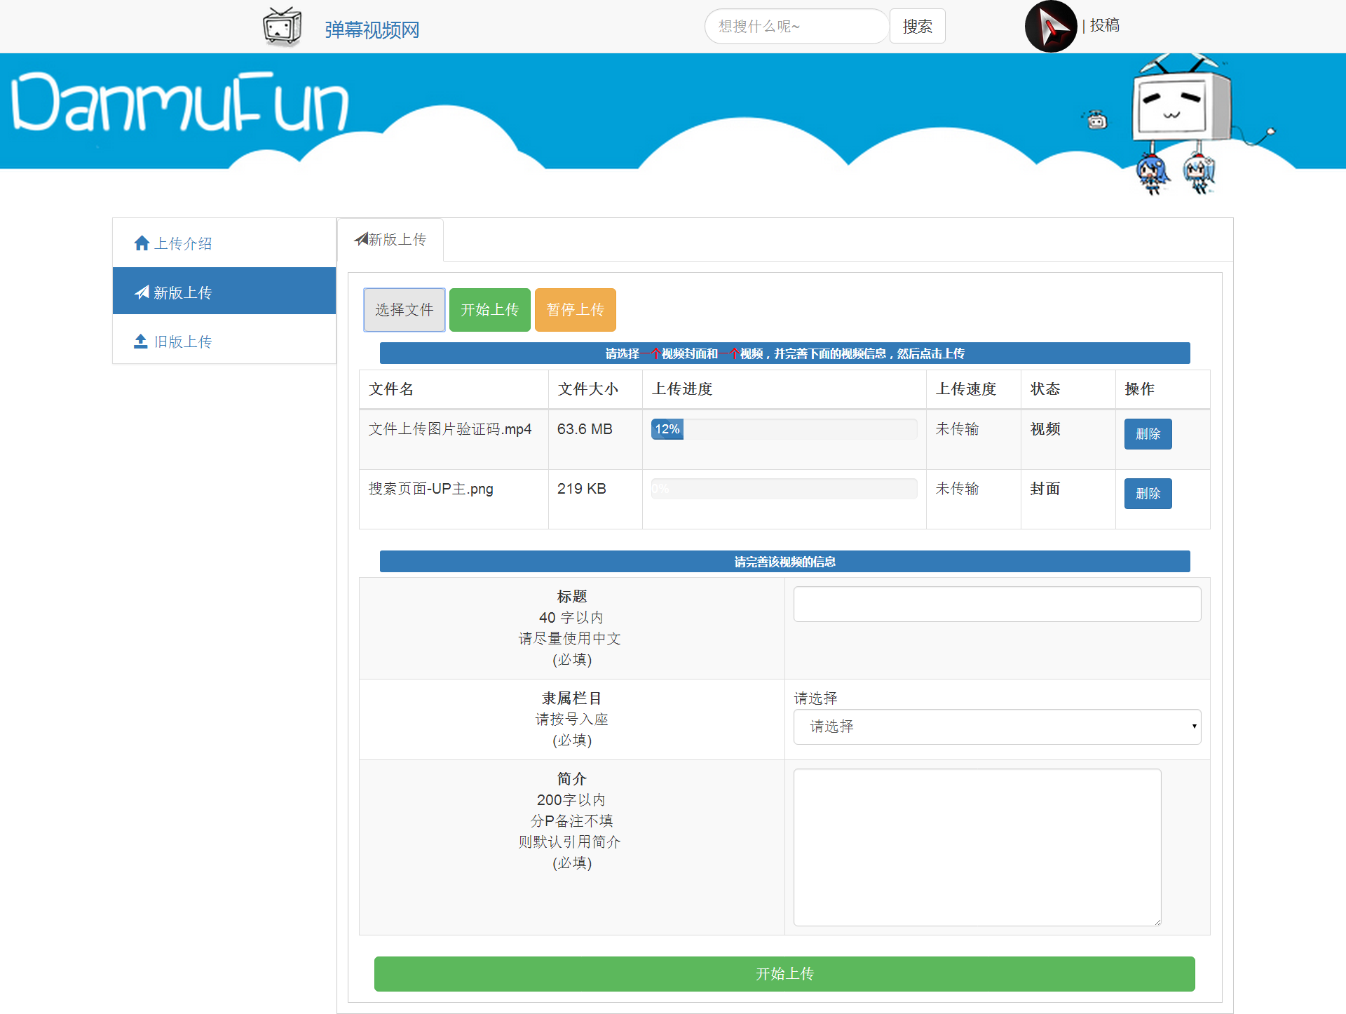
Task: Open 上传介绍 sidebar item
Action: coord(182,243)
